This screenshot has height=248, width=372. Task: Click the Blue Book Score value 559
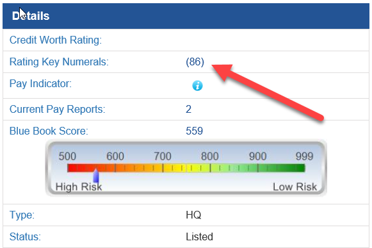click(x=194, y=131)
